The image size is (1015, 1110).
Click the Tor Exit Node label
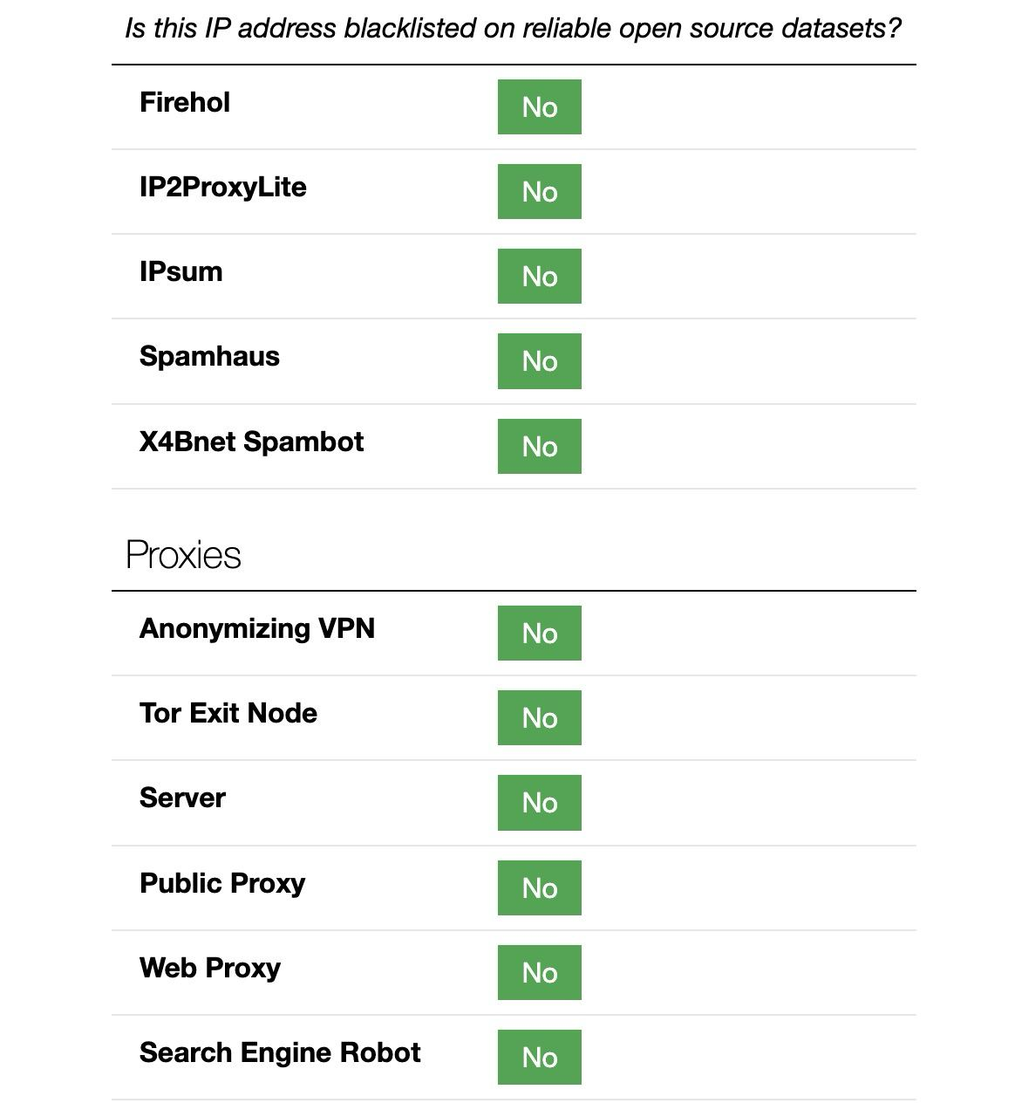tap(228, 713)
